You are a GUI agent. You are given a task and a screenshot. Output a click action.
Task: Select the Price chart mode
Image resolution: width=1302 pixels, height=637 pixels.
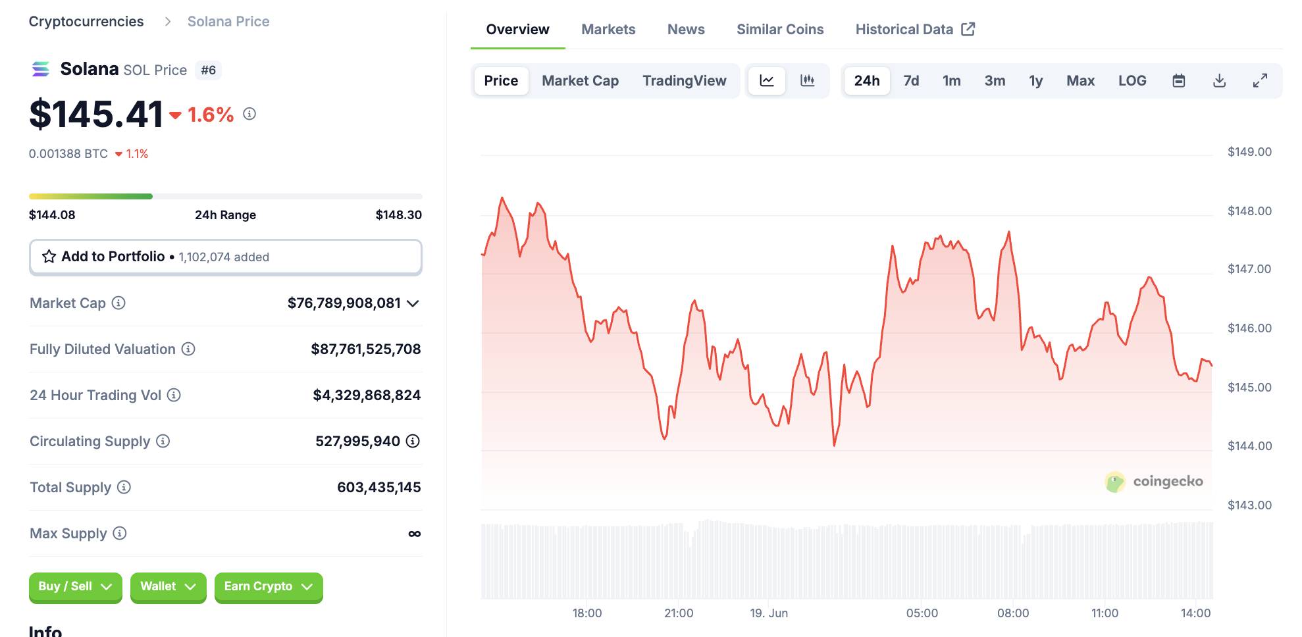501,81
